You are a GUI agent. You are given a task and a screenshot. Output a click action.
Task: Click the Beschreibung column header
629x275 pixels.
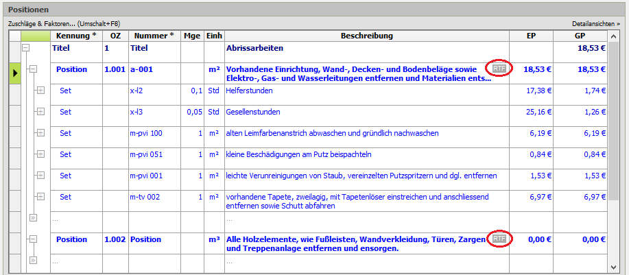[x=367, y=36]
